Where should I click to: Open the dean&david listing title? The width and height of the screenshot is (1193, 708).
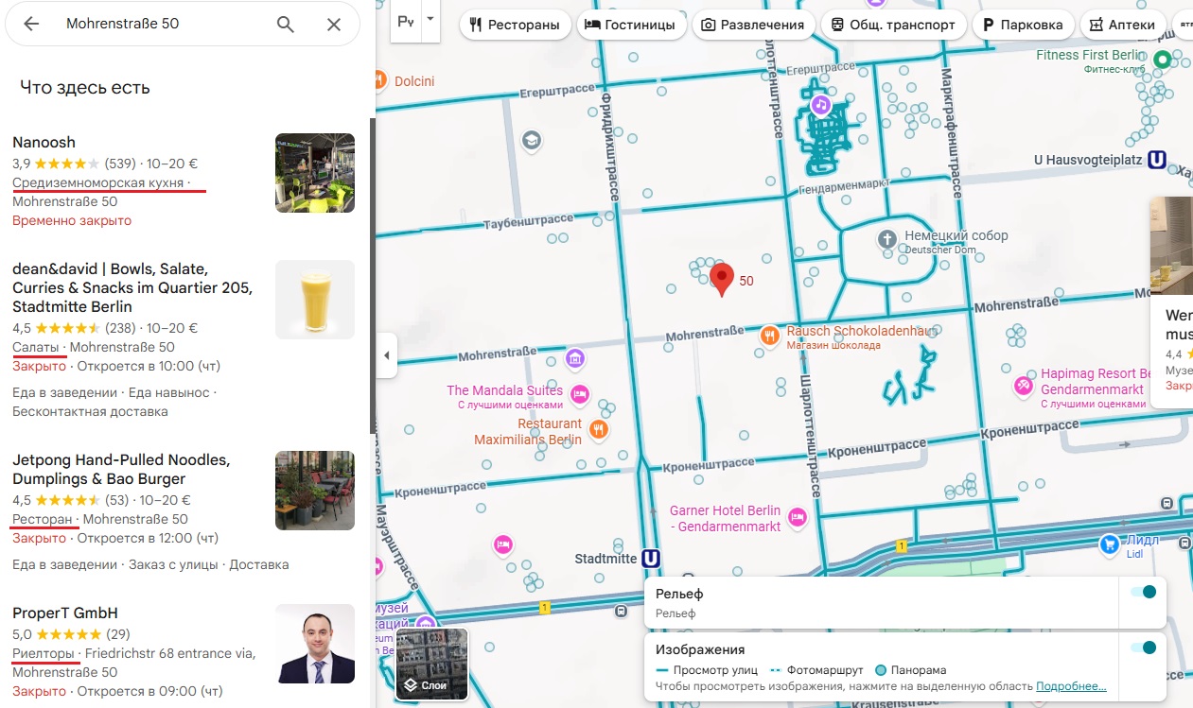pyautogui.click(x=132, y=287)
